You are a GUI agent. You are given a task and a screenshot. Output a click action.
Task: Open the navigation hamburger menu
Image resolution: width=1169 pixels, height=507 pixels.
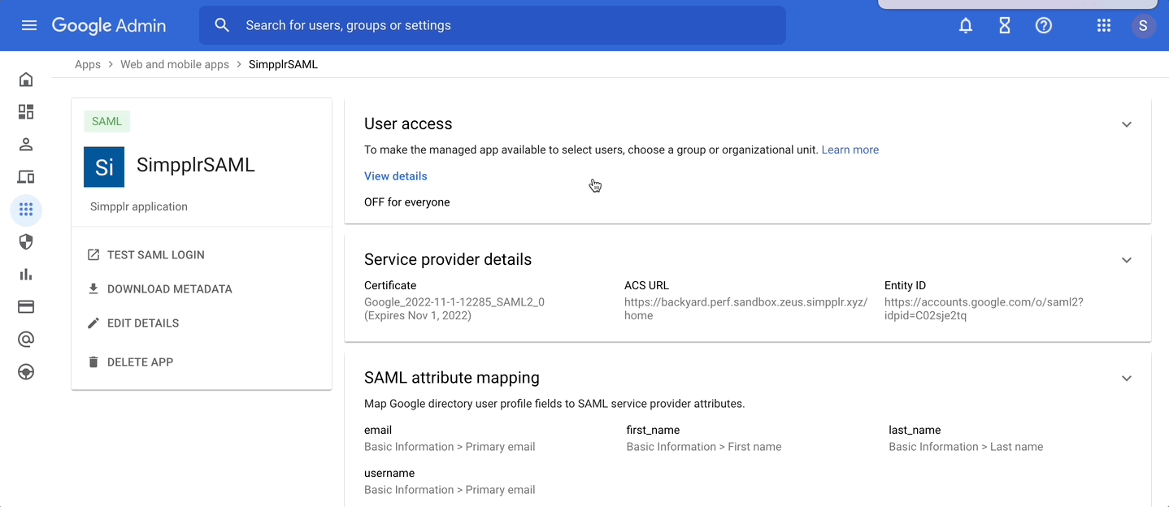point(29,25)
